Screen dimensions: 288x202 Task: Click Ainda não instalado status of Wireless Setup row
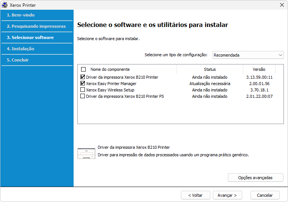(x=210, y=90)
